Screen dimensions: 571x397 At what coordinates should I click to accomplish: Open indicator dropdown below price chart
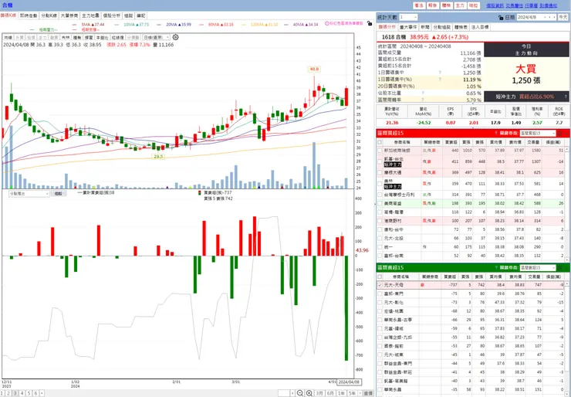pyautogui.click(x=29, y=194)
